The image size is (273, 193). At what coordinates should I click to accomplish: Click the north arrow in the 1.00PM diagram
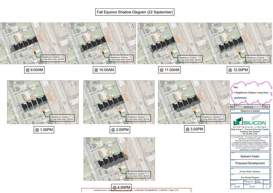[x=75, y=84]
